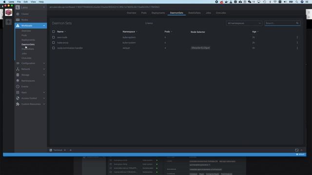Screen dimensions: 312x175
Task: Open Namespaces from the sidebar icon
Action: [18, 81]
